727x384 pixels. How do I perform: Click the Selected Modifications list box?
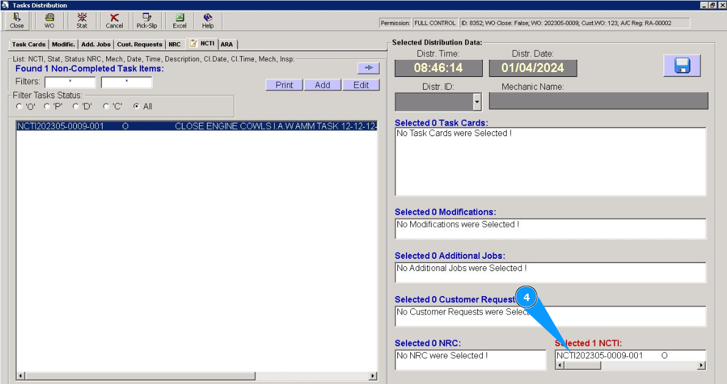(551, 229)
